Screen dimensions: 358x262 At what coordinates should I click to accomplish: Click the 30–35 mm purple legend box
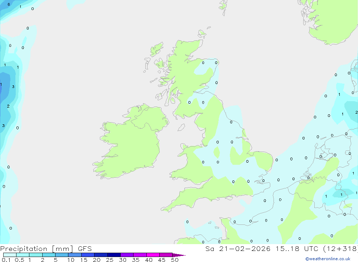click(x=127, y=255)
